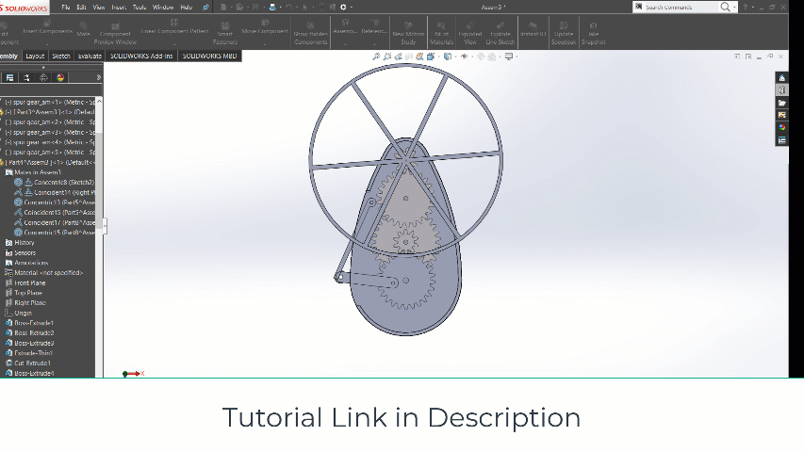This screenshot has height=452, width=804.
Task: Switch to SOLIDWORKS Add-Ins tab
Action: click(x=141, y=56)
